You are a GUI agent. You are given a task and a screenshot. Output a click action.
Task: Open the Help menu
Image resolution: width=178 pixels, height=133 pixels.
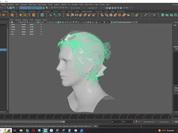click(108, 4)
